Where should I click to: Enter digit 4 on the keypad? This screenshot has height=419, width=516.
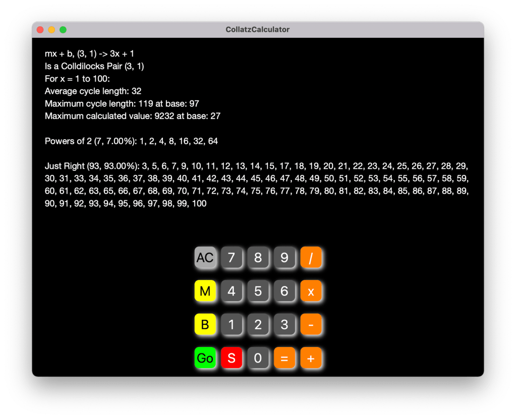232,291
